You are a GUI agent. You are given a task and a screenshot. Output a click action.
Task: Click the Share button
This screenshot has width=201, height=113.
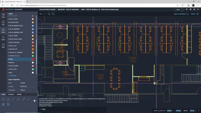click(195, 14)
